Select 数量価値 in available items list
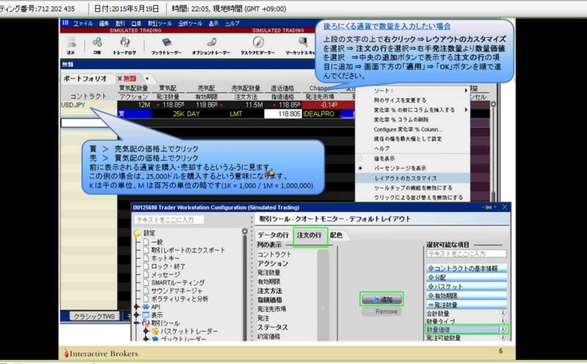 [463, 330]
